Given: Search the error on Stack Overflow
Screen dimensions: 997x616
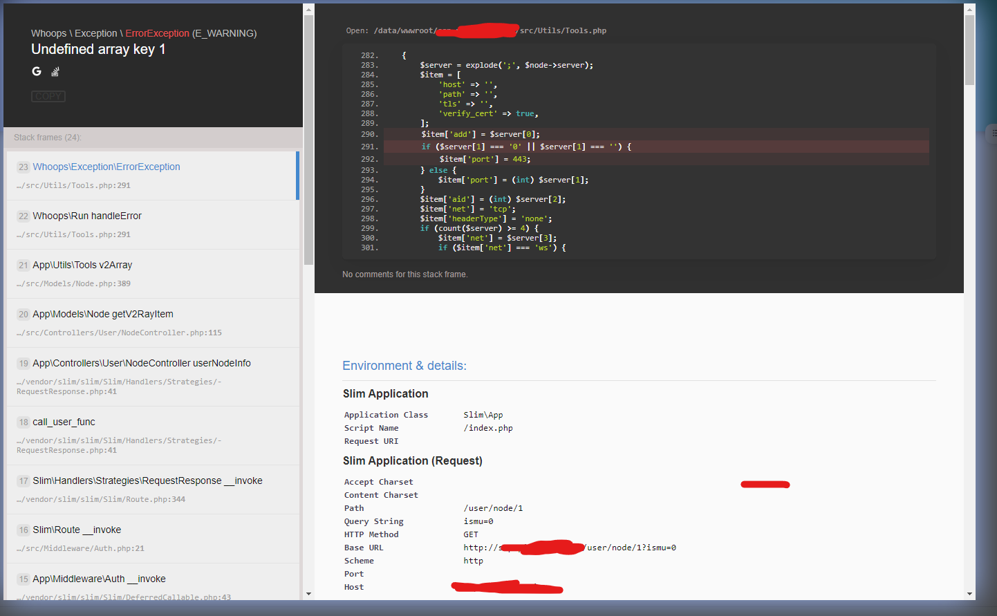Looking at the screenshot, I should 55,71.
